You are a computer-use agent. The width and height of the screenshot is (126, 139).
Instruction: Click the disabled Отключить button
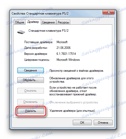coord(30,102)
